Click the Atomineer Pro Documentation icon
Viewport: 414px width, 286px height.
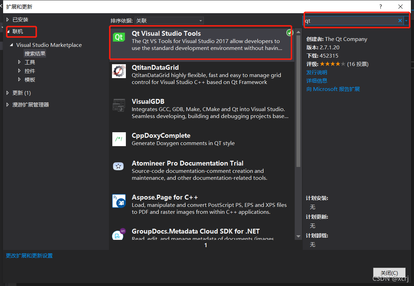click(118, 166)
